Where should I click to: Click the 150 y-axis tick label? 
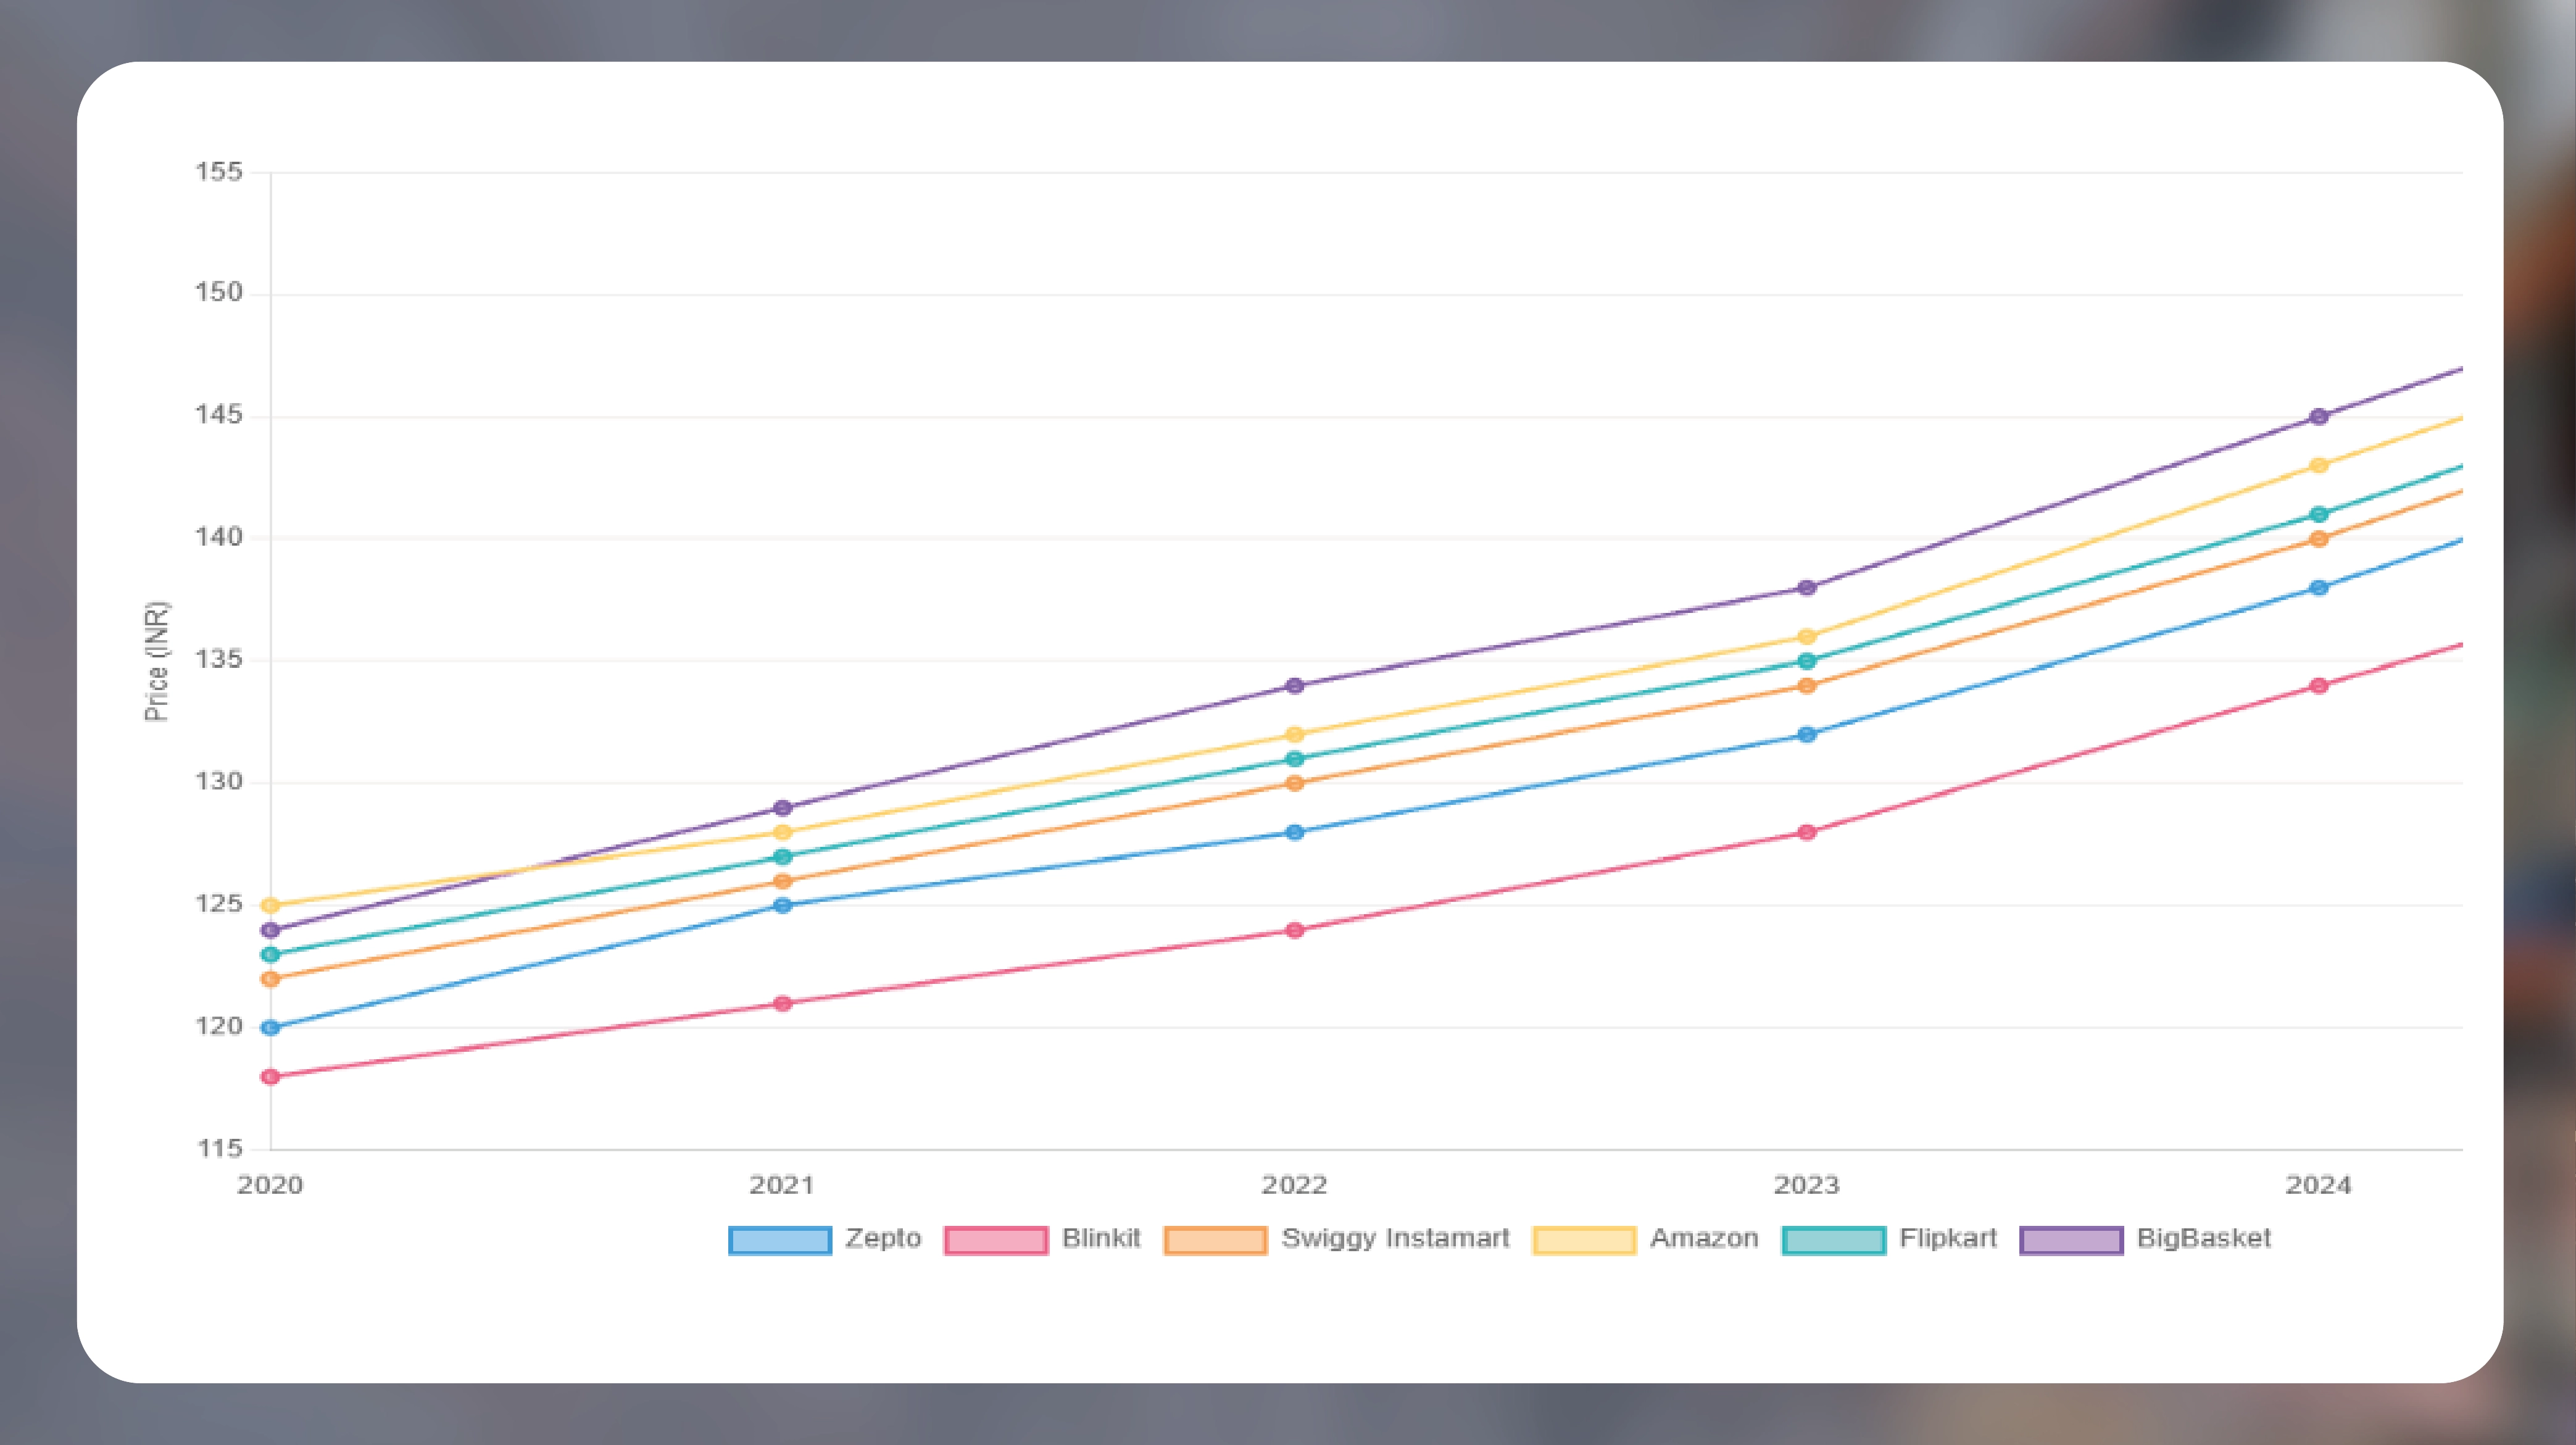(219, 293)
